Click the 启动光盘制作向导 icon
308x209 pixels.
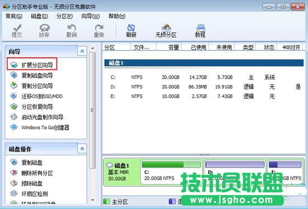tap(14, 117)
